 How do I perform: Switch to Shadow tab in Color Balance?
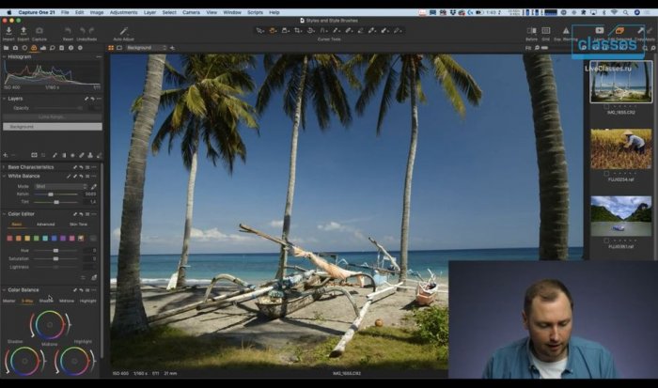click(46, 301)
